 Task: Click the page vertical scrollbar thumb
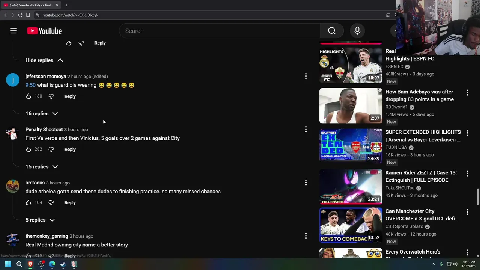tap(478, 197)
